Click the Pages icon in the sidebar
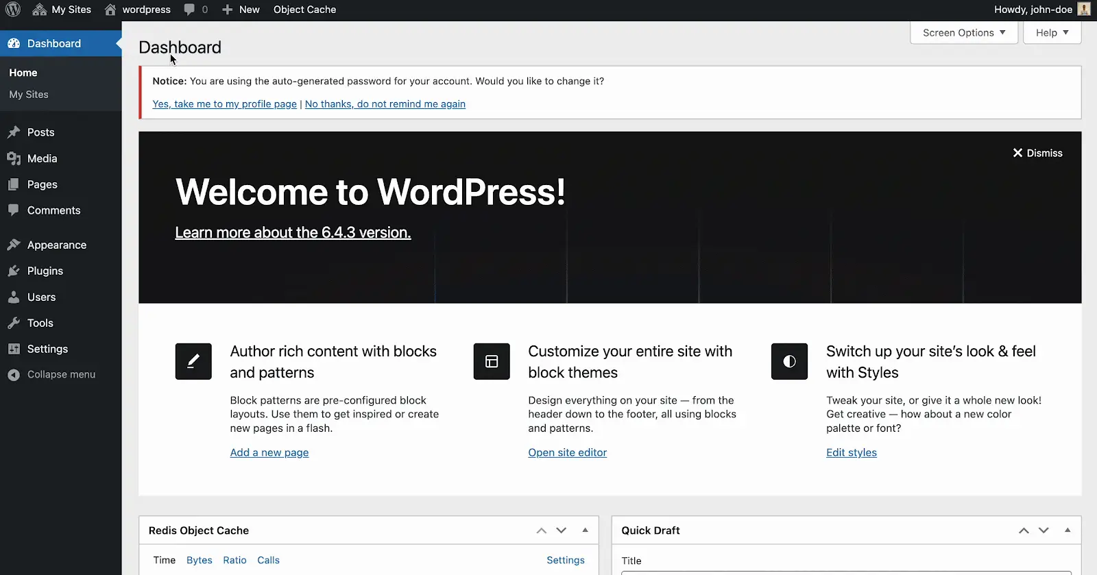 (x=14, y=184)
